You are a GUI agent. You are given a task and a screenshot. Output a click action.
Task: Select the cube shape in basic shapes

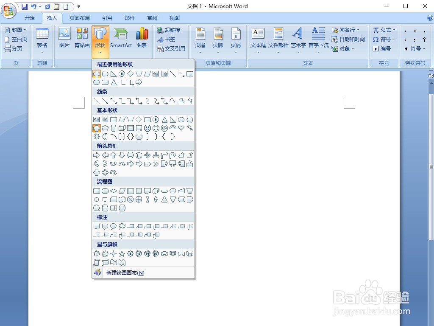coord(122,128)
